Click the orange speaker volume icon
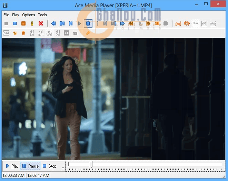 coord(157,23)
